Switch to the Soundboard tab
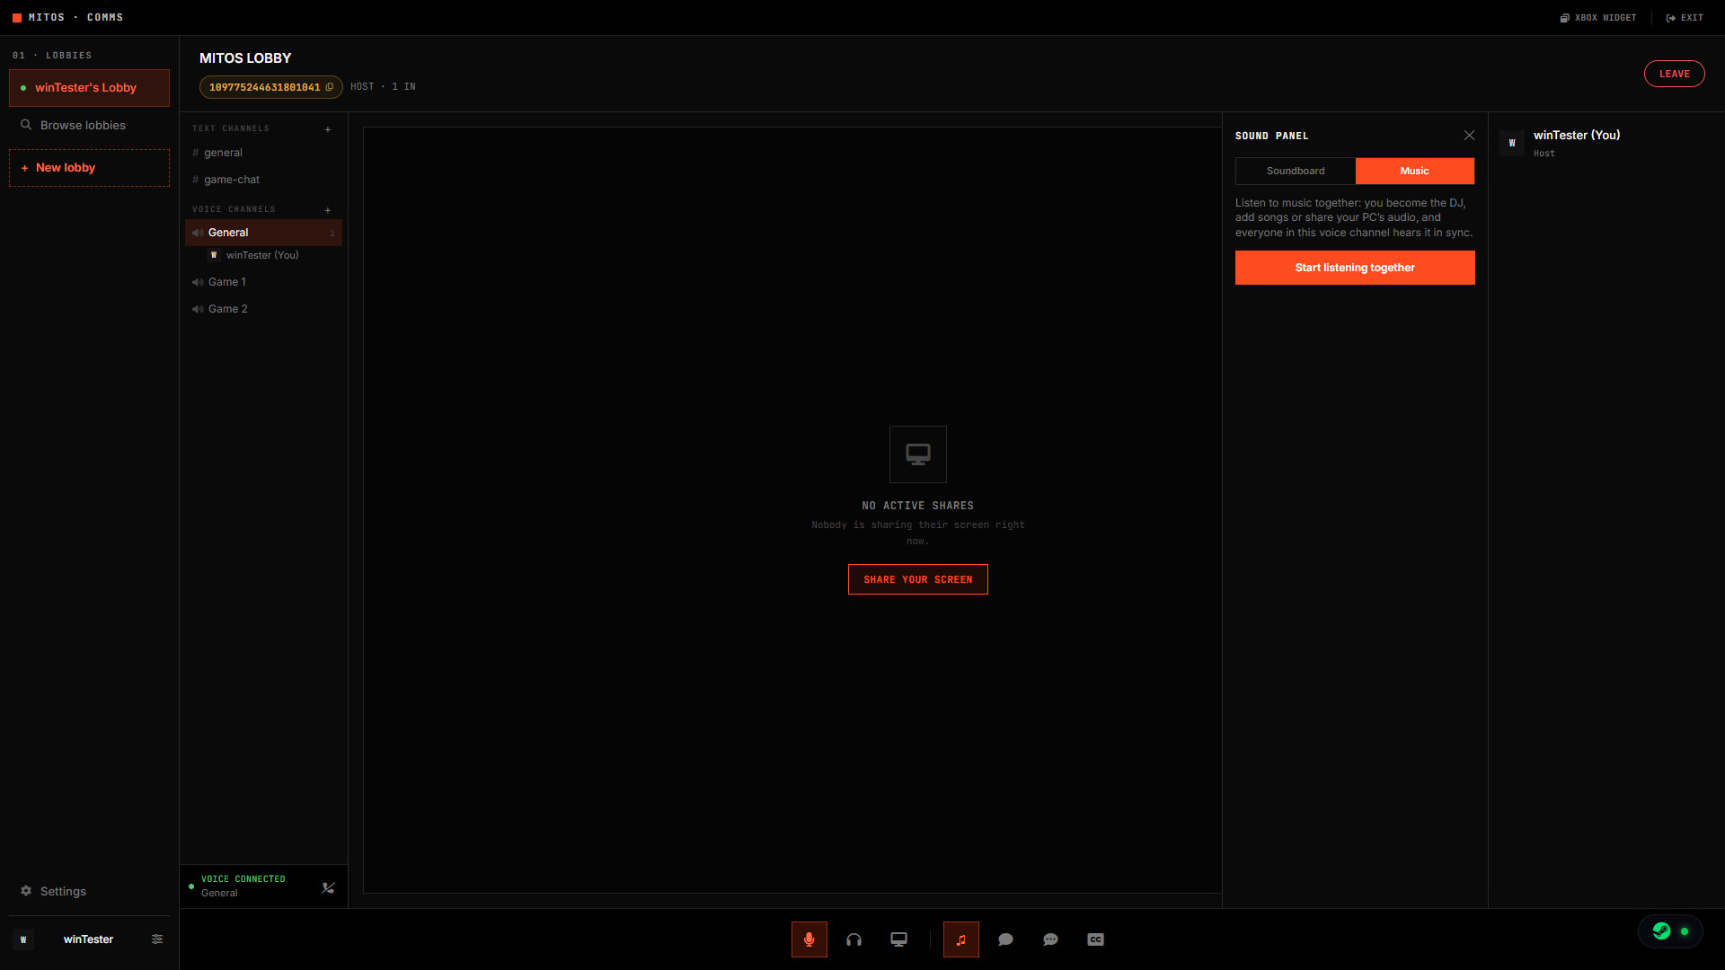The image size is (1725, 970). (x=1295, y=171)
